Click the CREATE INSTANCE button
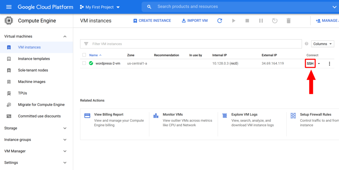 (152, 21)
